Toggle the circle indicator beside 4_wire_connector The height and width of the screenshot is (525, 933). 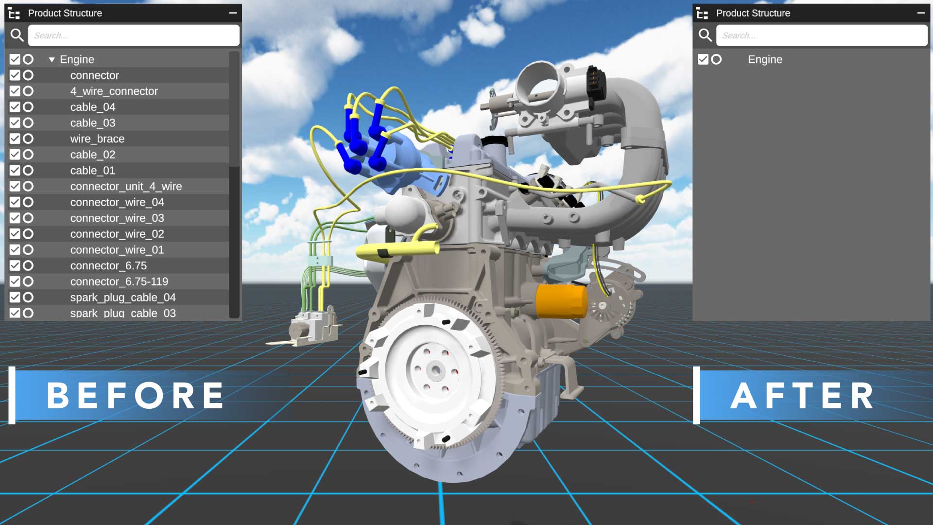click(29, 91)
